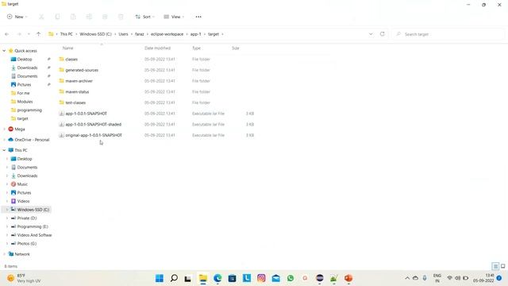Sort by Type column header
The width and height of the screenshot is (508, 286).
[x=196, y=48]
